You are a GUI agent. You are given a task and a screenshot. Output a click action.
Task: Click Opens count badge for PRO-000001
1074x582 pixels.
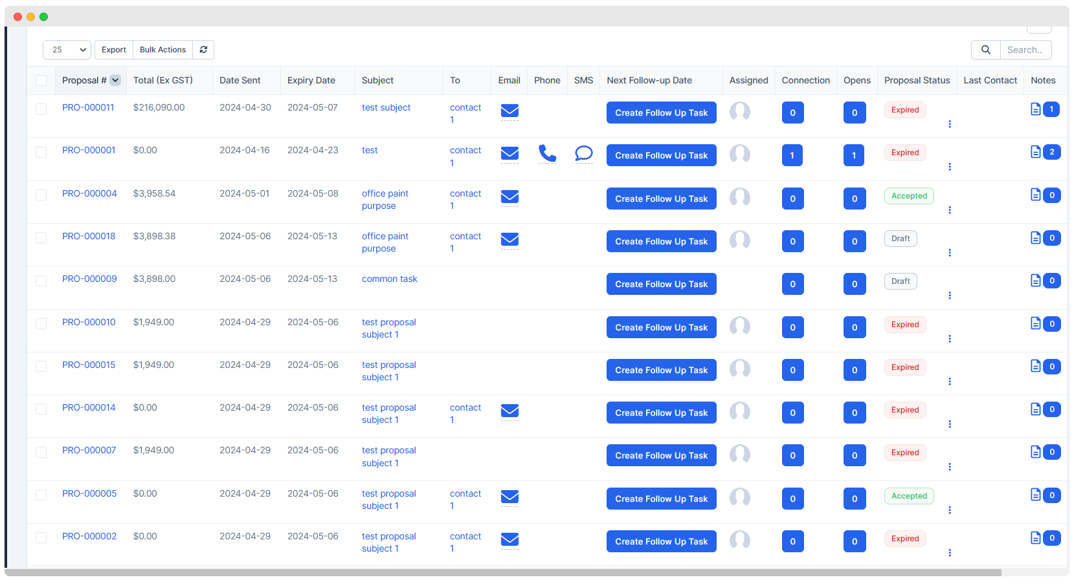coord(854,155)
